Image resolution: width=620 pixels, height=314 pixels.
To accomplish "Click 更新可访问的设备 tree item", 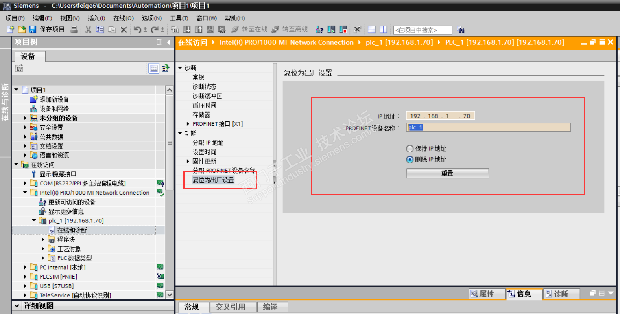I will tap(72, 202).
